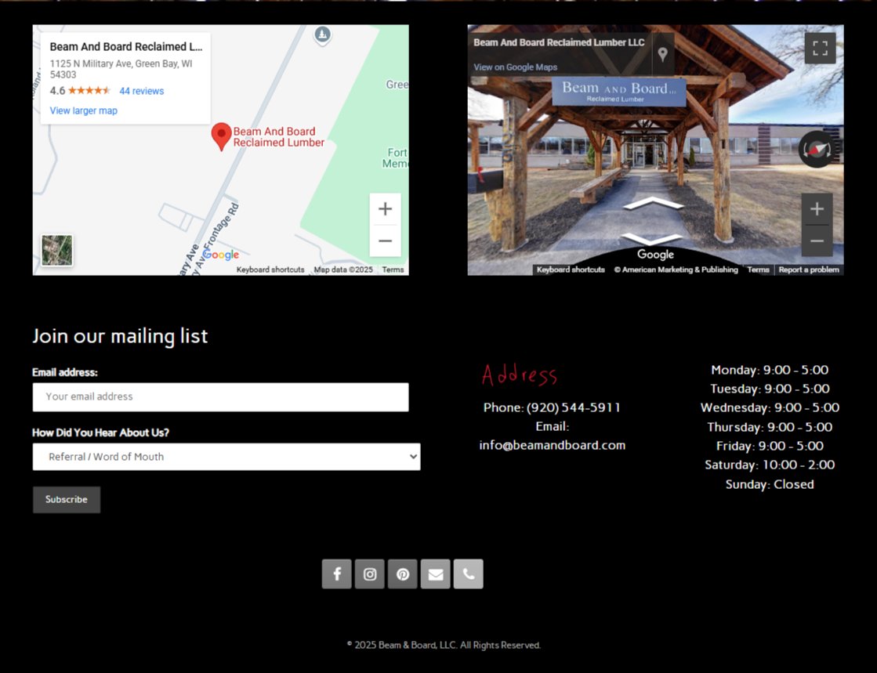
Task: Focus the email address input field
Action: point(220,397)
